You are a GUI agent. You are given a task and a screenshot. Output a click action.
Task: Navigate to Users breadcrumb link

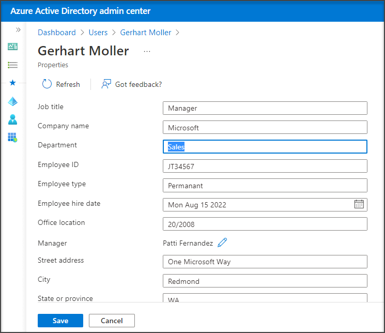pos(98,33)
